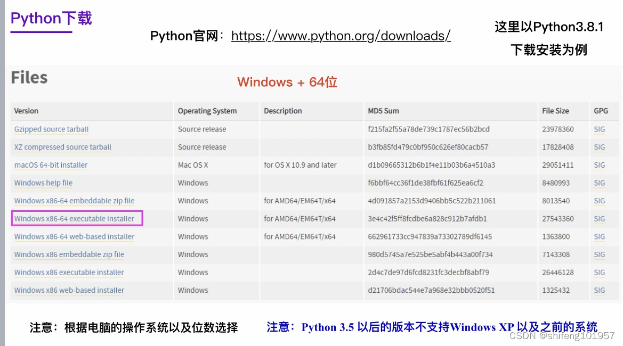Image resolution: width=623 pixels, height=346 pixels.
Task: Click the 'Python下载' slide title
Action: (x=51, y=18)
